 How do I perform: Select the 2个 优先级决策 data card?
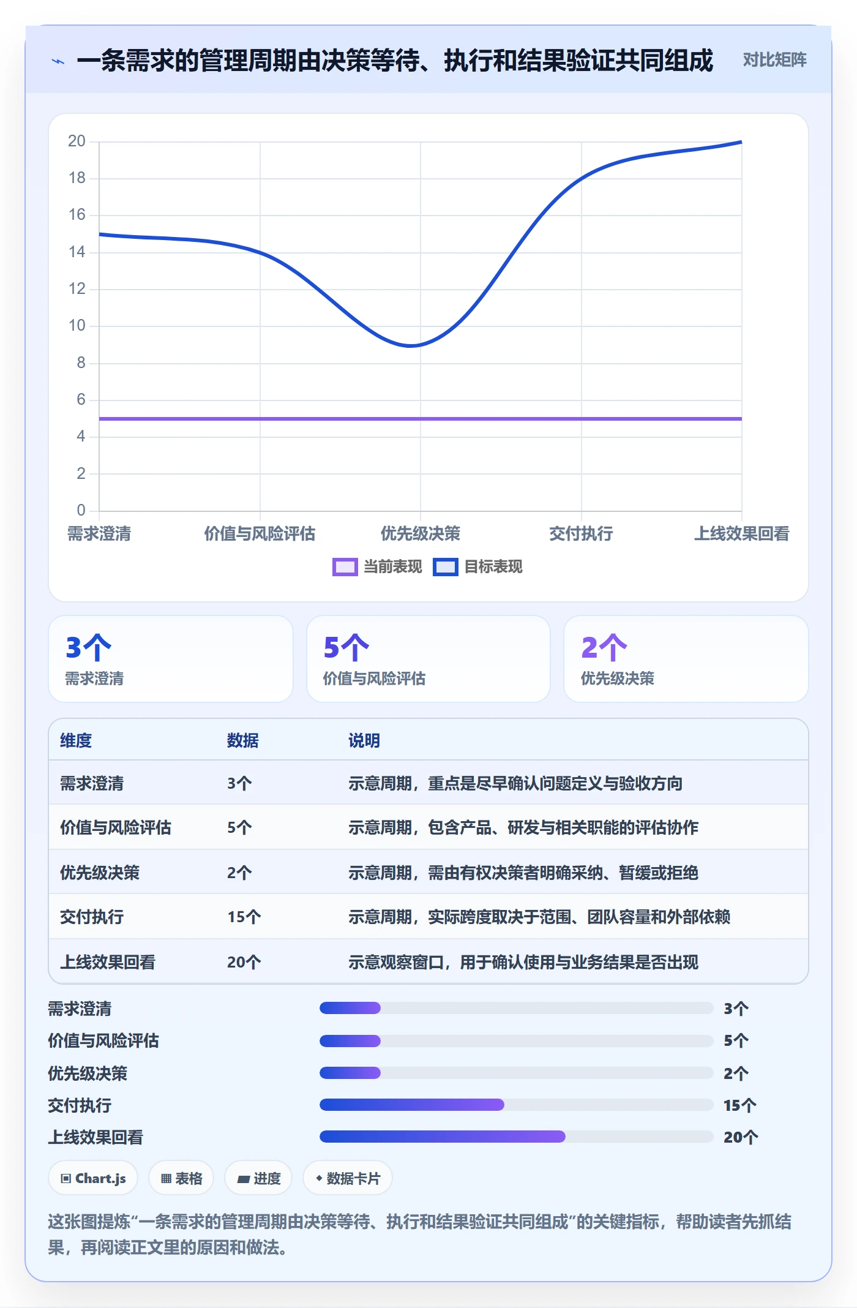click(686, 659)
